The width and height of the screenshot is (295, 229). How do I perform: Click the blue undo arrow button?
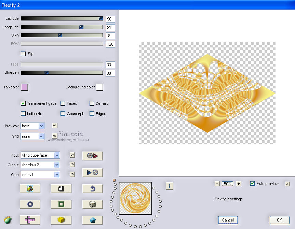point(93,189)
